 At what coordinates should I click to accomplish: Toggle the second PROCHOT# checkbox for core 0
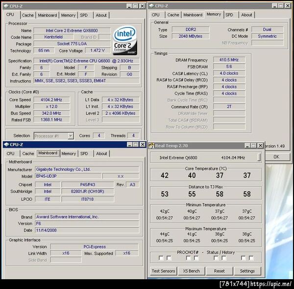[x=169, y=258]
